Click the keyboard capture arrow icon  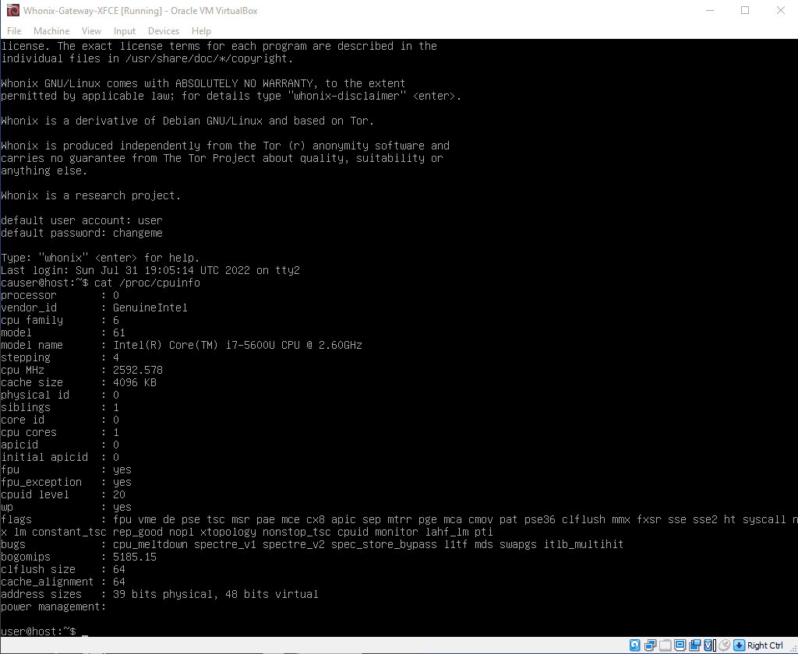[x=739, y=645]
